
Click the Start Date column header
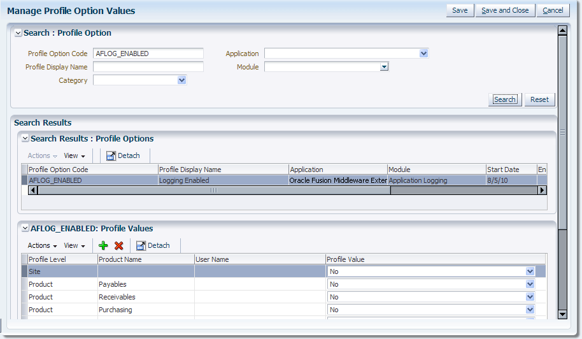click(x=512, y=169)
